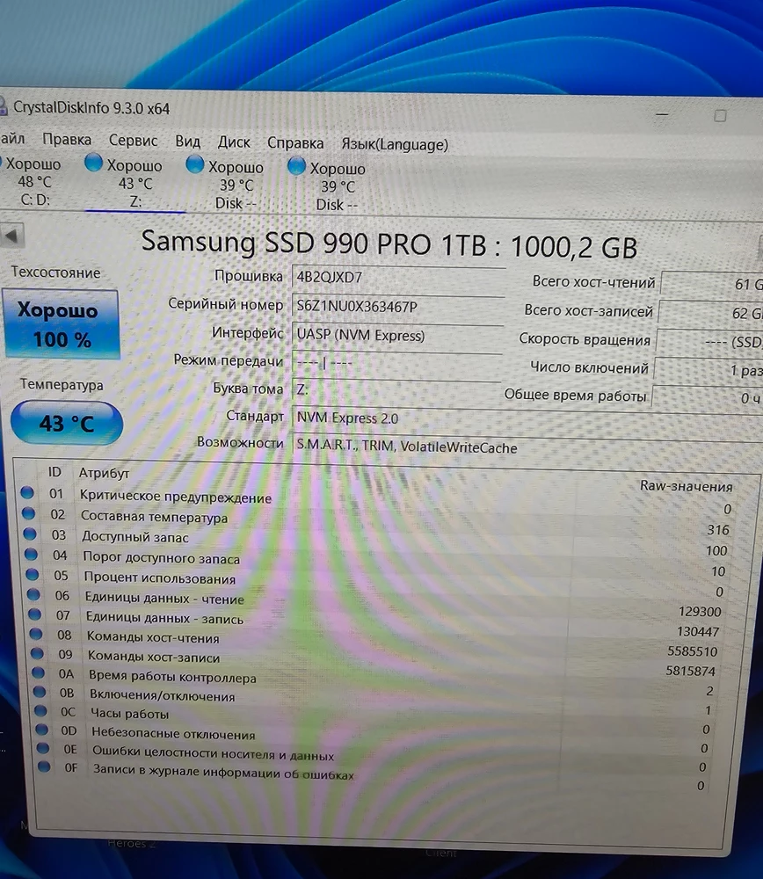Go to the previous disk with the left arrow

[x=12, y=235]
